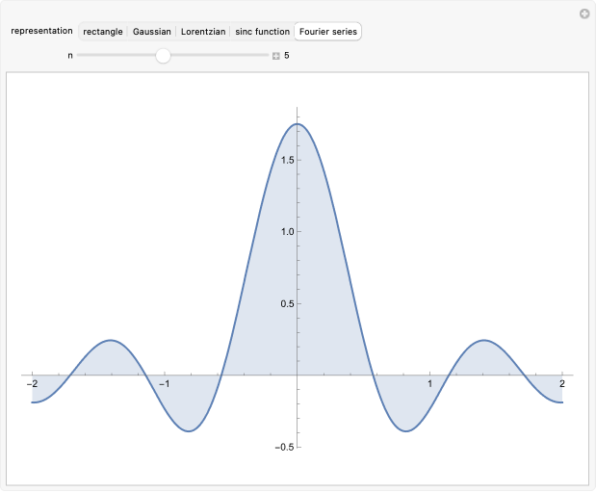Viewport: 596px width, 492px height.
Task: Choose the Lorentzian representation
Action: pos(203,32)
